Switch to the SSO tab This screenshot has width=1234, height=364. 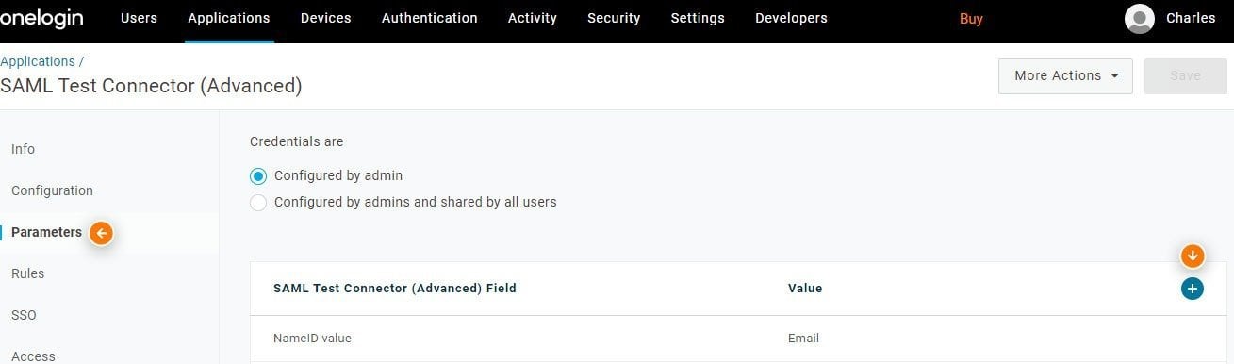tap(24, 315)
